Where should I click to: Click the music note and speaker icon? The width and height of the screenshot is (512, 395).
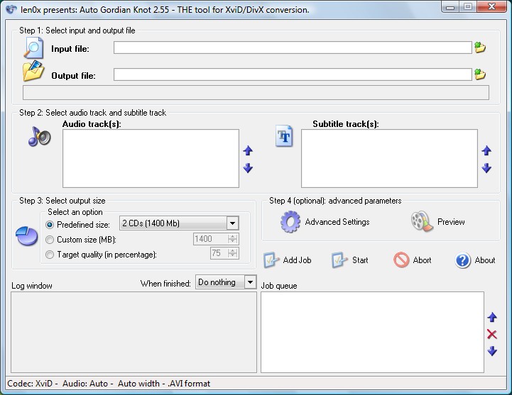click(x=40, y=137)
